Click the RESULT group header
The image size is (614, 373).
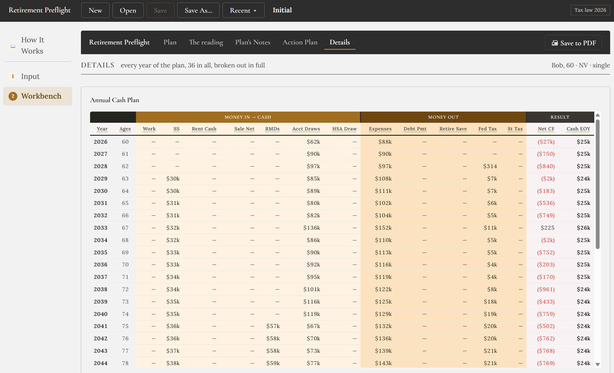coord(560,117)
